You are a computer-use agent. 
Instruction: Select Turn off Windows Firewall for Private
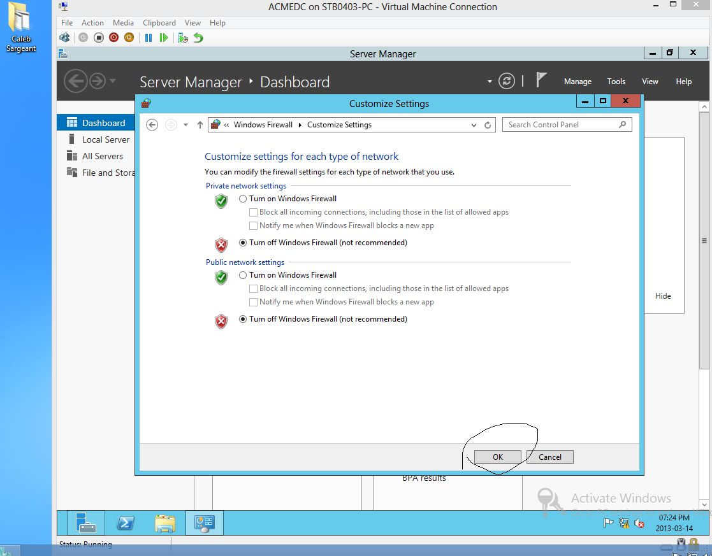point(243,243)
